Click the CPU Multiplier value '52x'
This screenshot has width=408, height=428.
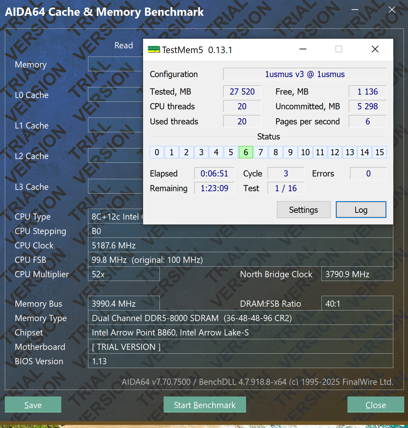click(x=124, y=274)
